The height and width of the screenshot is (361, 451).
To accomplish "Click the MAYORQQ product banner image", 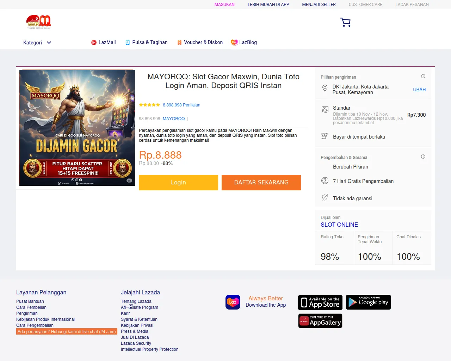I will (77, 128).
